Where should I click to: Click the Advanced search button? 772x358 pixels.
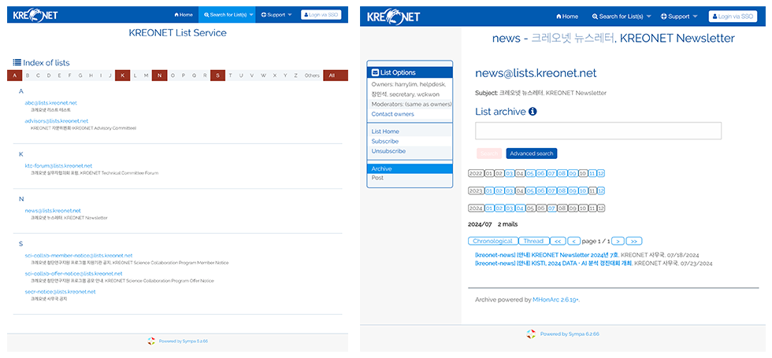click(x=531, y=153)
